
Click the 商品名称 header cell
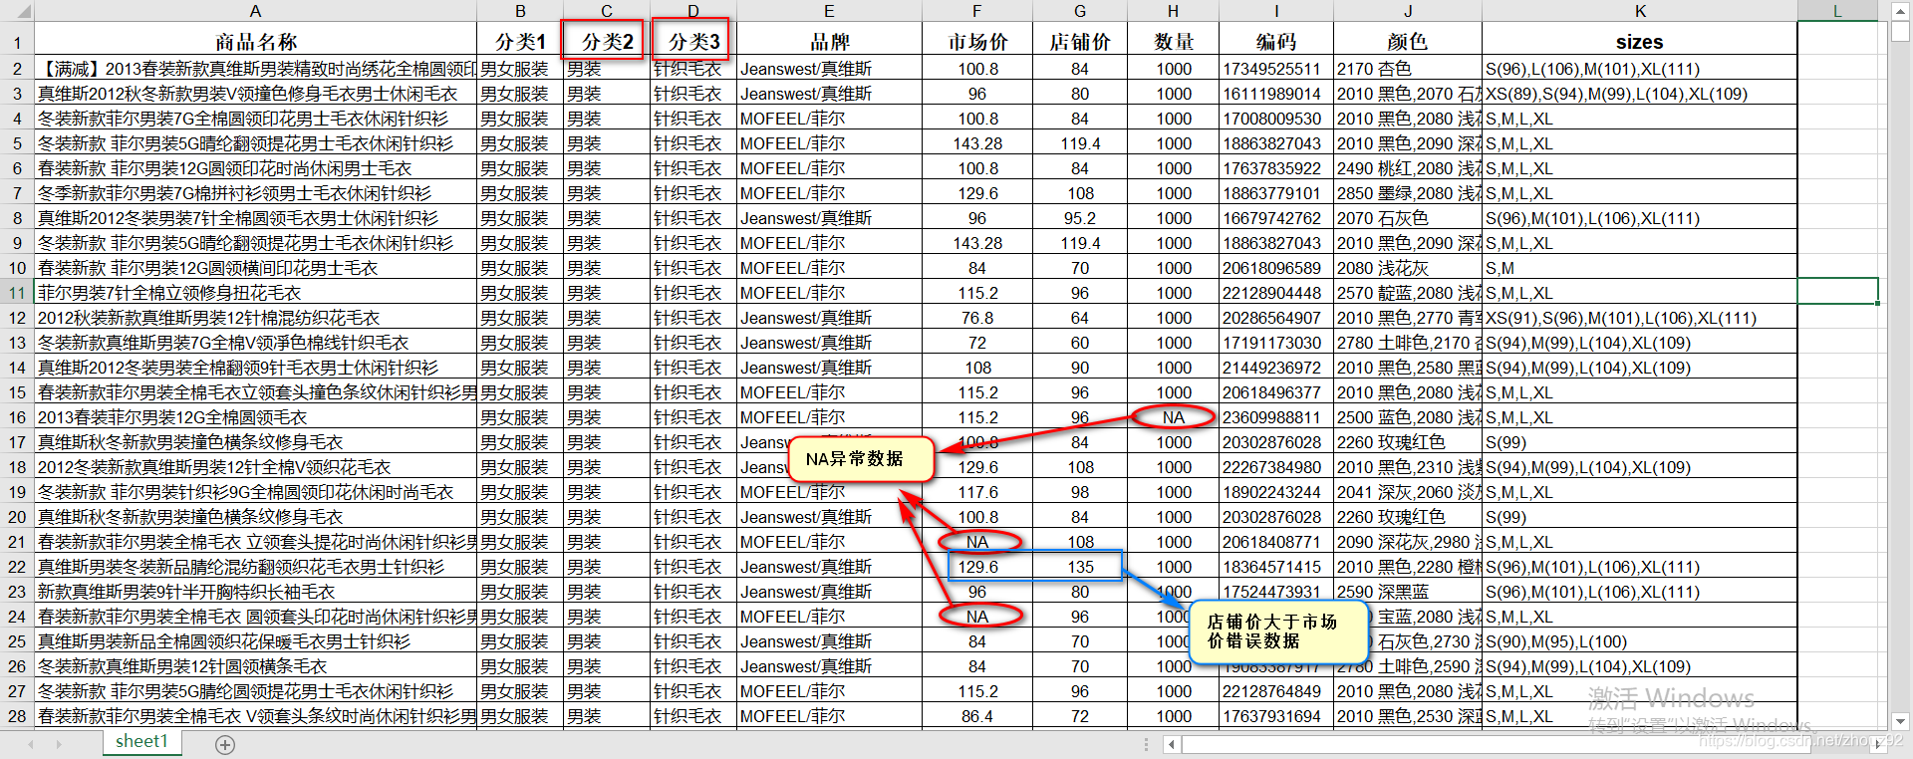[x=255, y=41]
